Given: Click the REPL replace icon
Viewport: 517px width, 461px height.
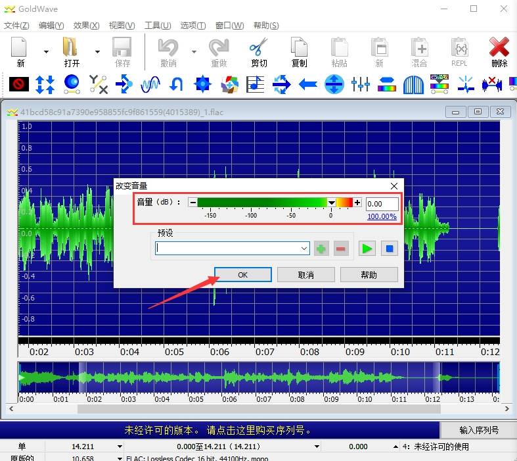Looking at the screenshot, I should 459,47.
